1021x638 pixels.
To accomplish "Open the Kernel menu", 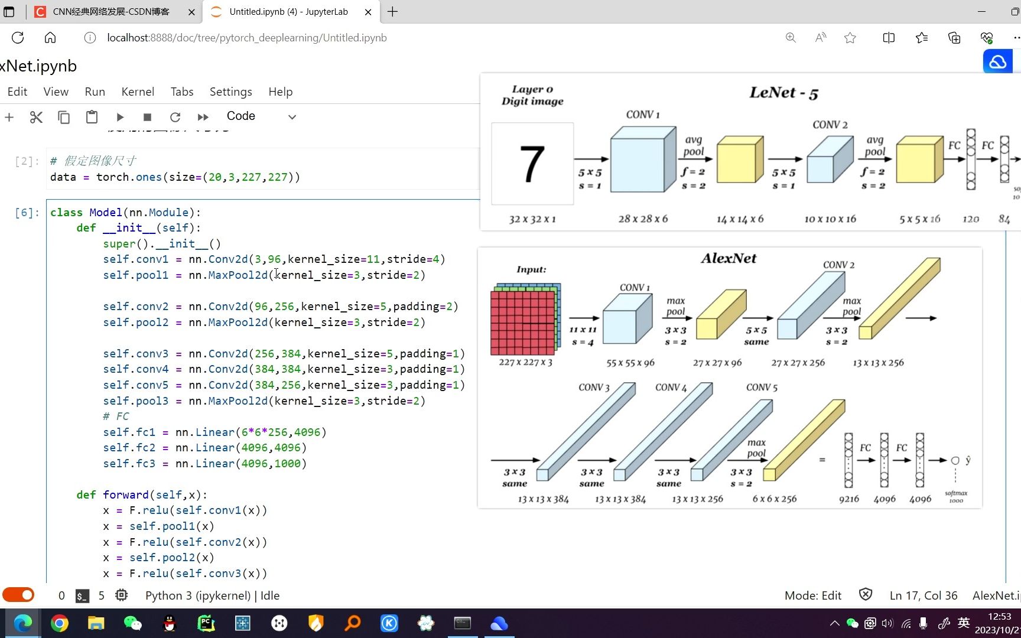I will click(x=138, y=92).
